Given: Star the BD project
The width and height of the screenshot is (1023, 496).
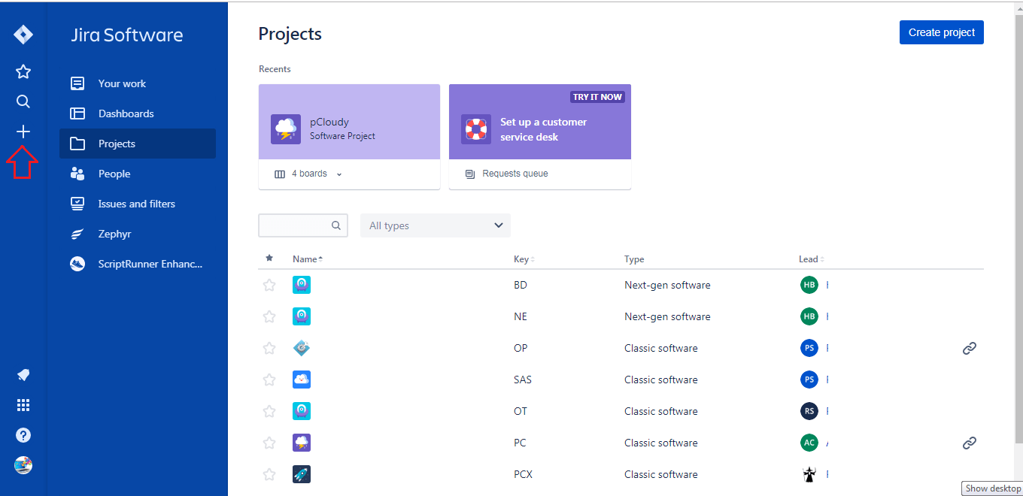Looking at the screenshot, I should 269,285.
